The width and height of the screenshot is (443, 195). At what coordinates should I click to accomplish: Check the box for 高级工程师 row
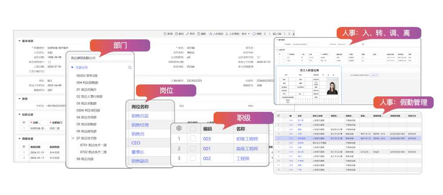193,149
